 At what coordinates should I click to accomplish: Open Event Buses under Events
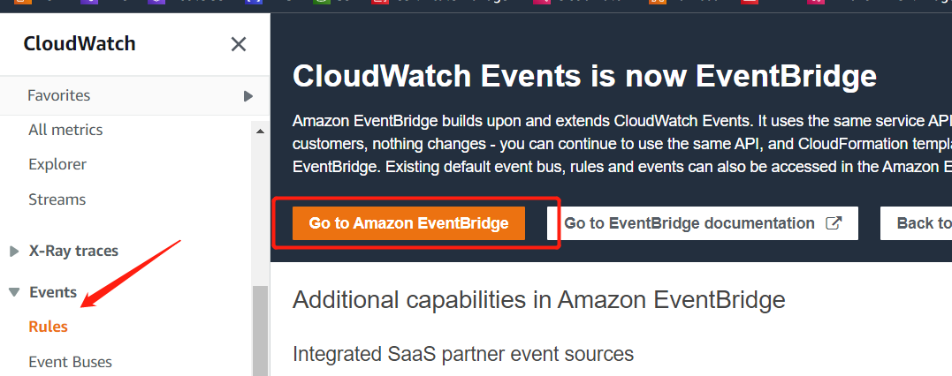click(70, 362)
